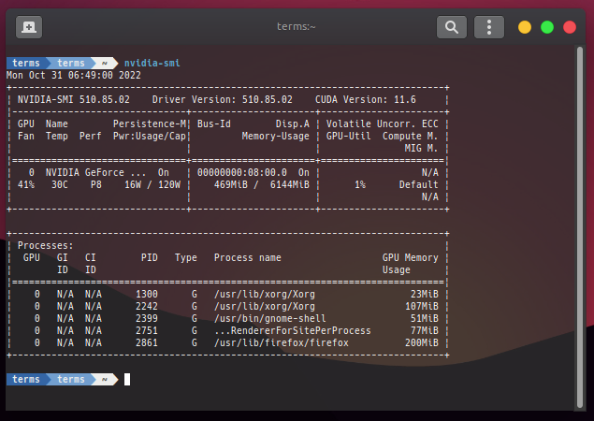This screenshot has height=421, width=594.
Task: Click the 'terms:~' window title
Action: tap(296, 26)
